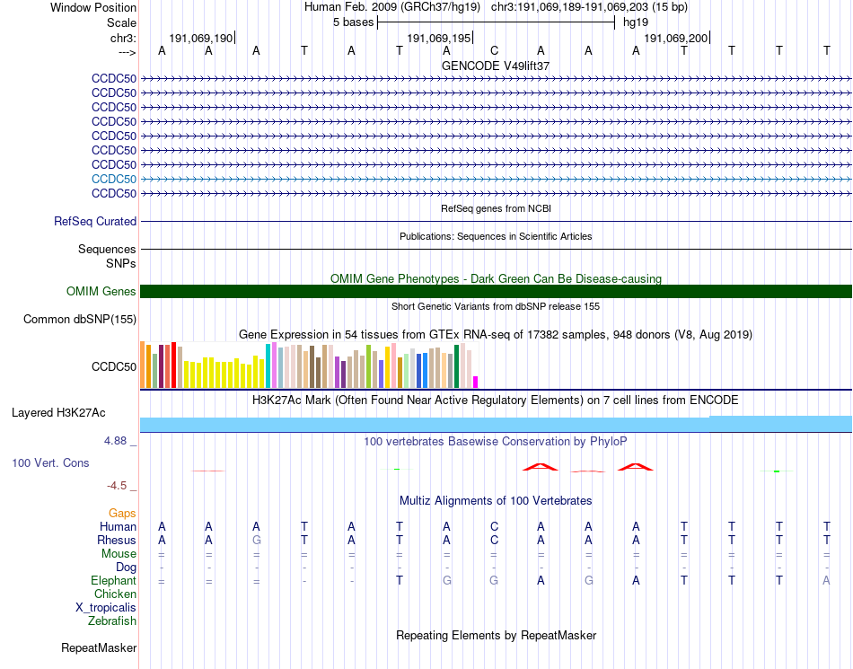The width and height of the screenshot is (853, 669).
Task: Click the Sequences track label
Action: pos(107,249)
